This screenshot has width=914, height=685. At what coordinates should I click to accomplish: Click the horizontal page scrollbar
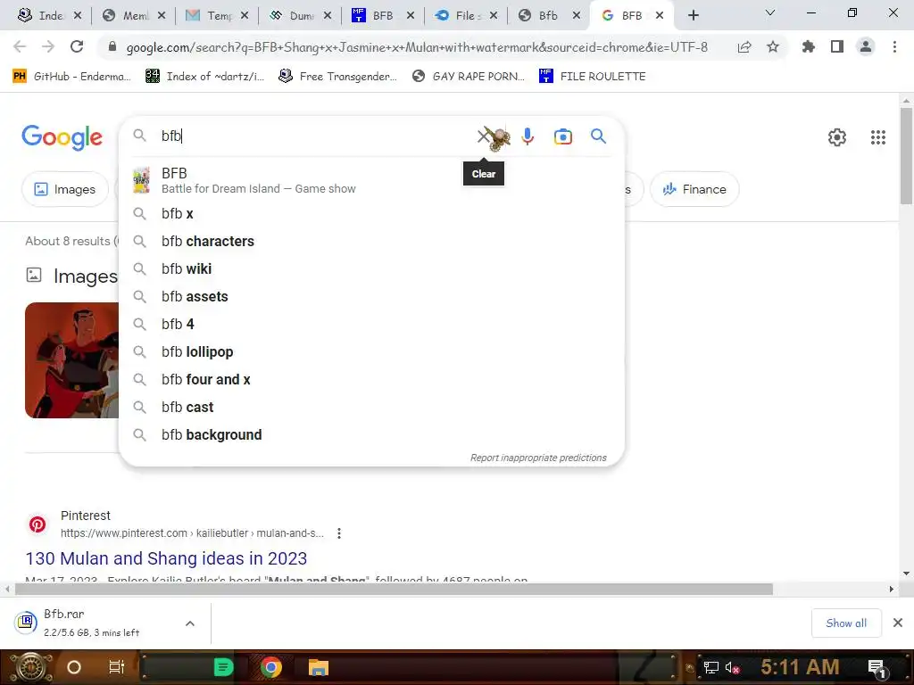tap(394, 590)
